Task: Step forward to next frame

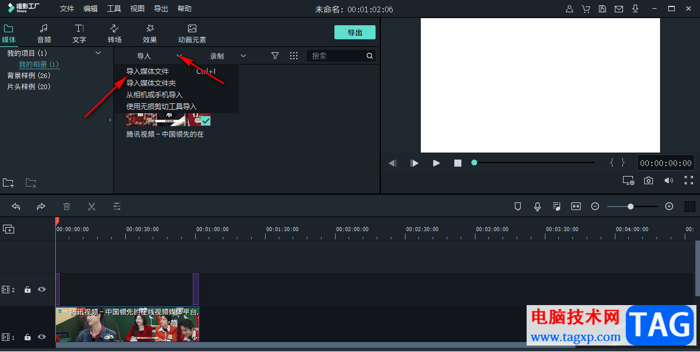Action: pos(414,163)
